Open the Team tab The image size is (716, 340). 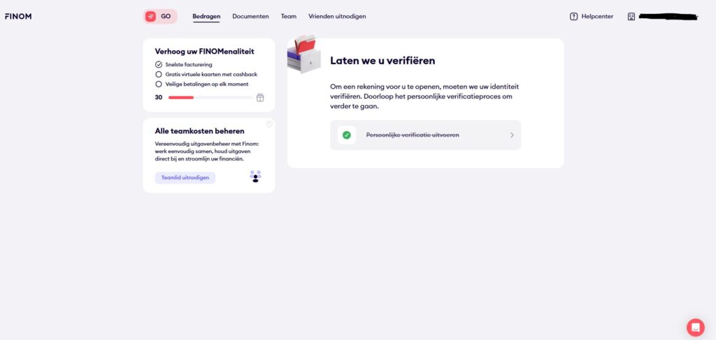(288, 16)
